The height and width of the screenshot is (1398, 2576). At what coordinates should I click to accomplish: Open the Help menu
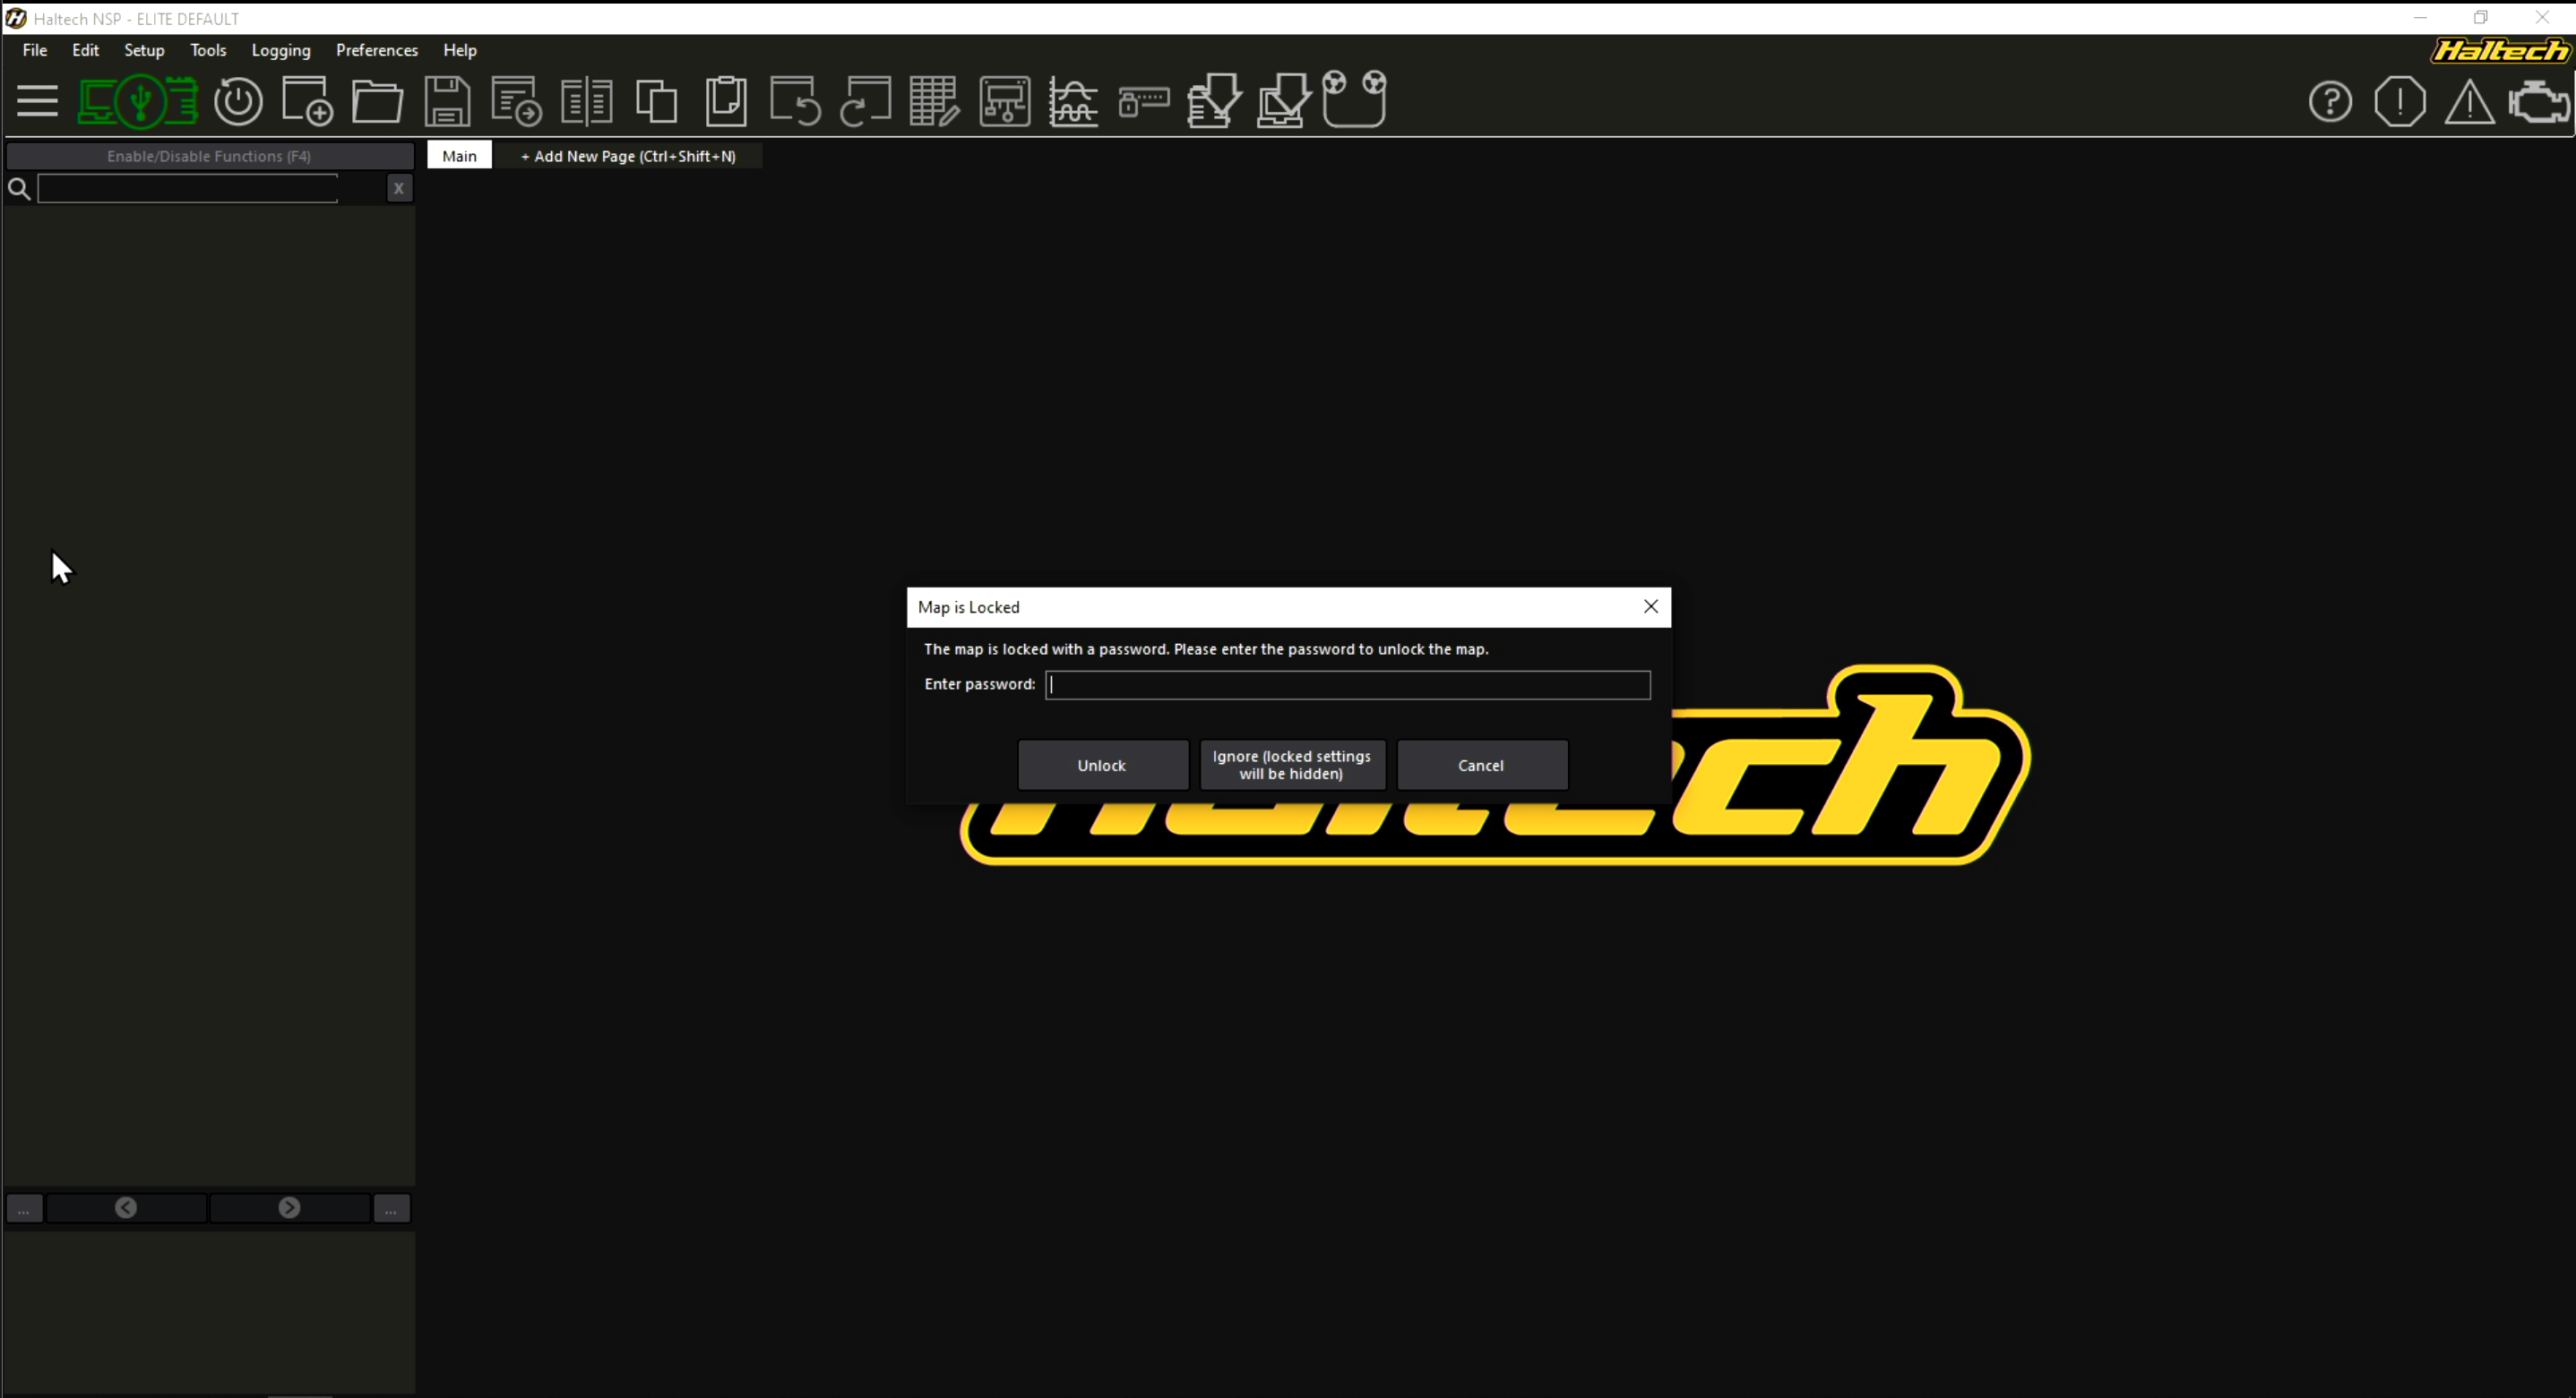pos(460,50)
